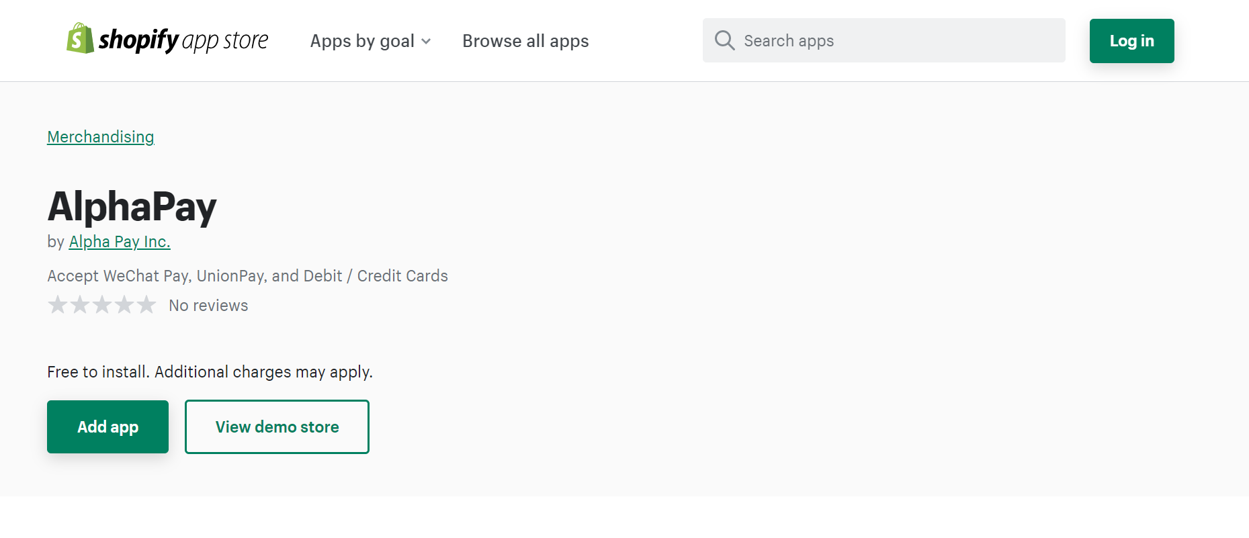Click the Free to install pricing text
Viewport: 1249px width, 538px height.
click(210, 372)
